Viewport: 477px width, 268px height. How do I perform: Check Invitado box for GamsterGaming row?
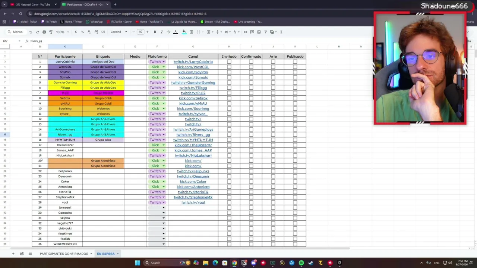click(x=229, y=83)
